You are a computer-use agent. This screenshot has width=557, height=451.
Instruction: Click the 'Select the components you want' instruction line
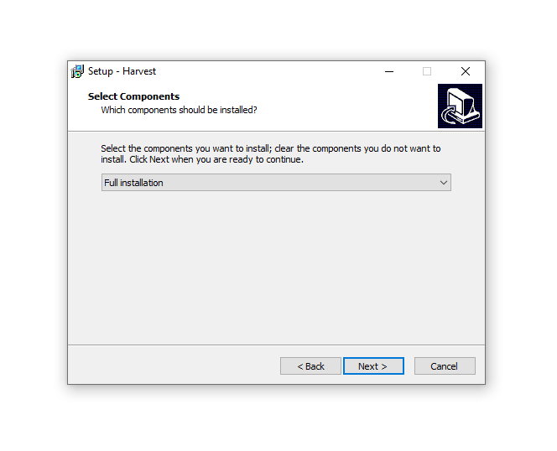[x=271, y=148]
